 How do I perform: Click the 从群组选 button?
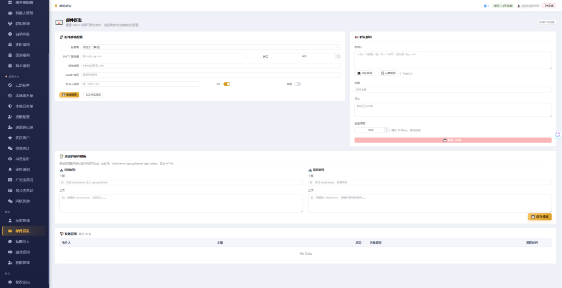[388, 73]
